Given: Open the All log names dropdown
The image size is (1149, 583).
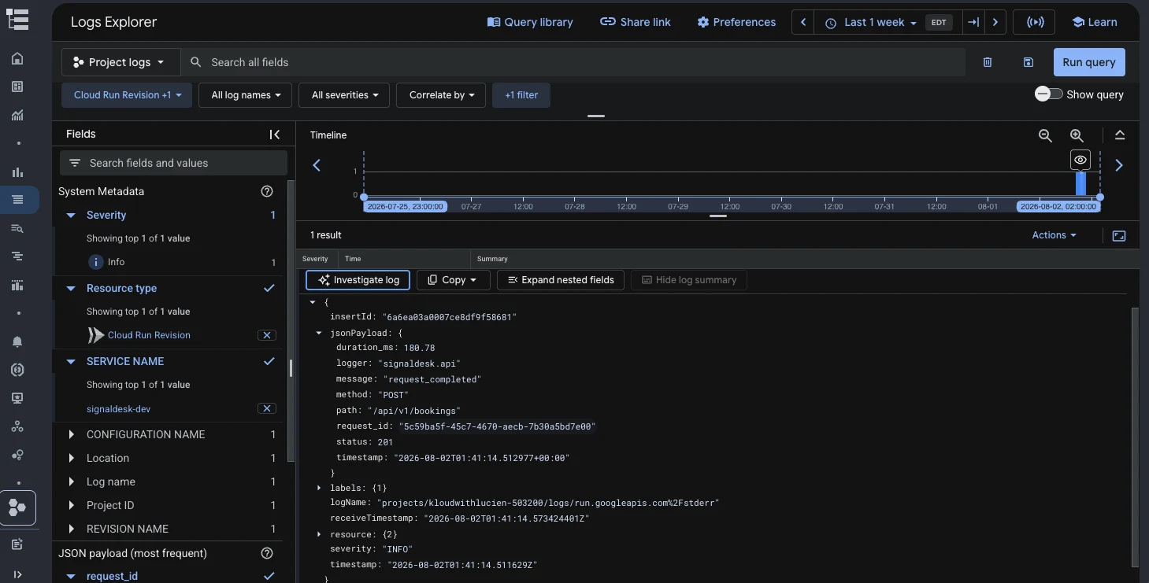Looking at the screenshot, I should [246, 95].
